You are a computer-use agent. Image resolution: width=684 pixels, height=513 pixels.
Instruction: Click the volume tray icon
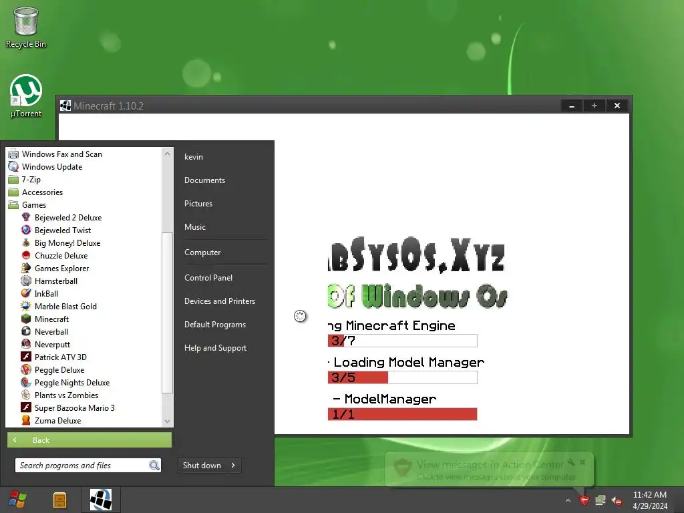coord(617,500)
